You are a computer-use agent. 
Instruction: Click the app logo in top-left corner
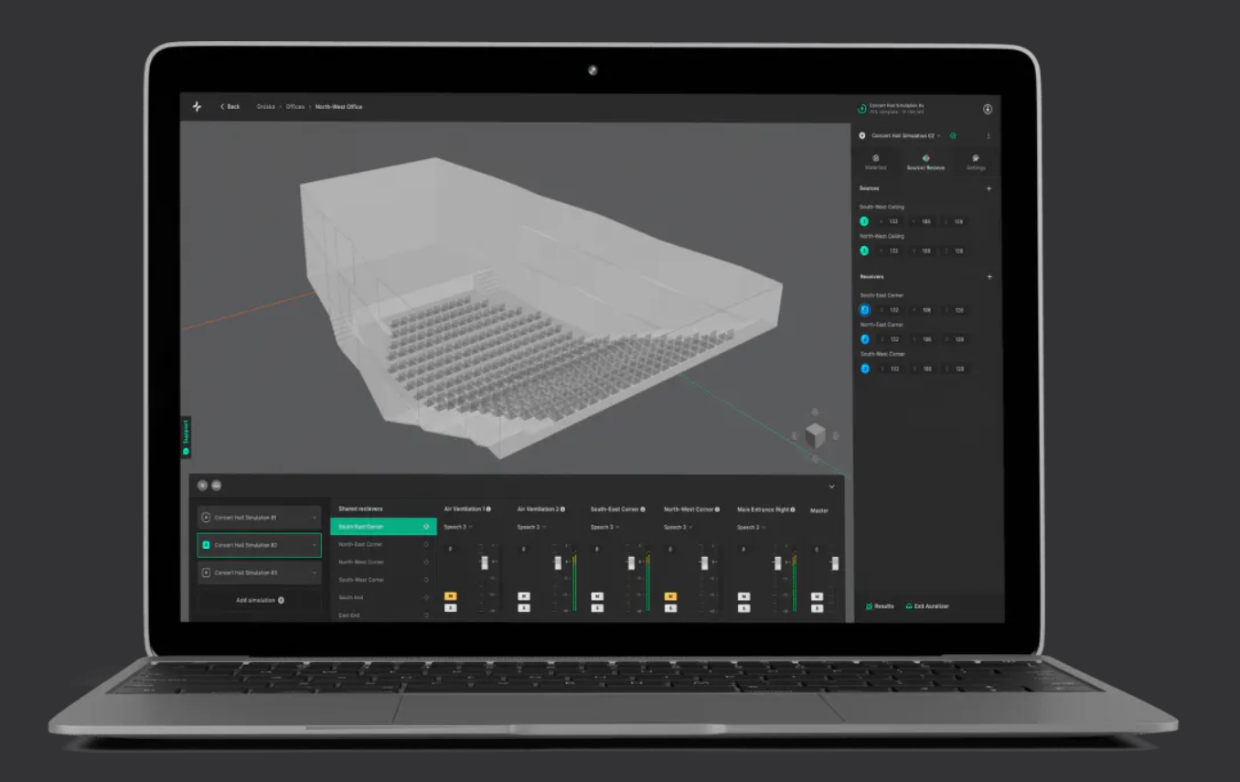(x=197, y=107)
